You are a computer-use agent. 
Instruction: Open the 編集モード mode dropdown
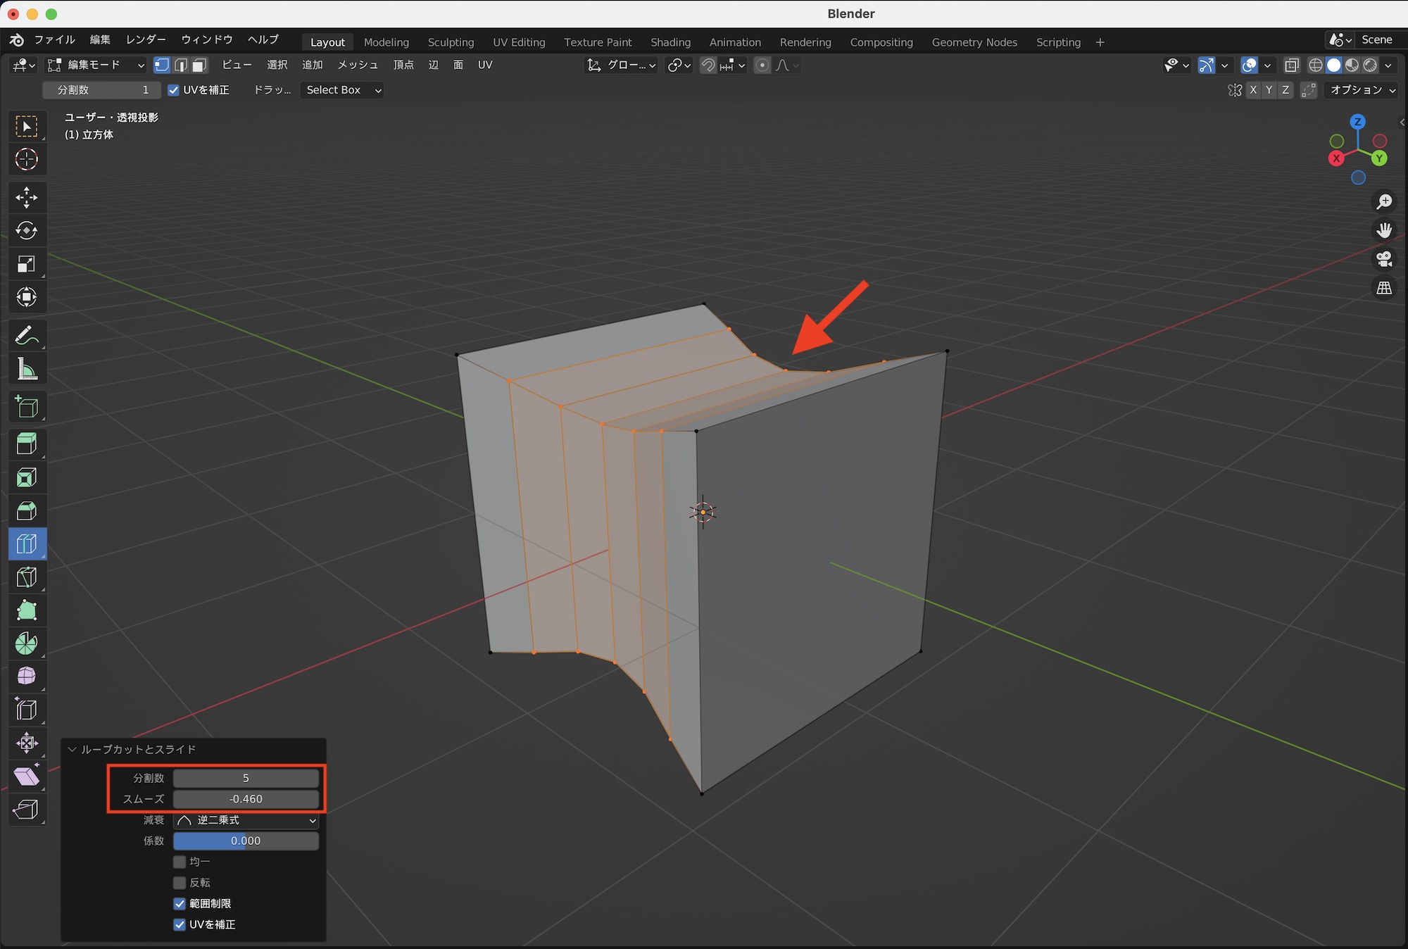[96, 65]
